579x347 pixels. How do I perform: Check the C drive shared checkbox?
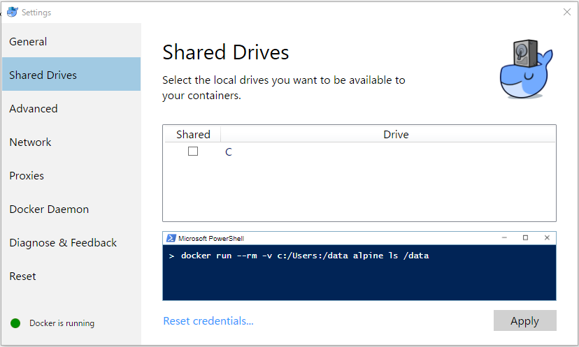point(193,152)
